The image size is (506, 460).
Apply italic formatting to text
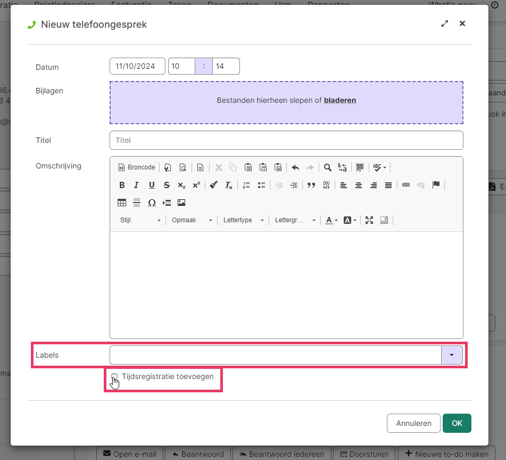(x=137, y=185)
